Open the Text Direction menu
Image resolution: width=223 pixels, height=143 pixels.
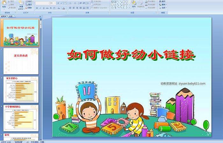click(97, 1)
